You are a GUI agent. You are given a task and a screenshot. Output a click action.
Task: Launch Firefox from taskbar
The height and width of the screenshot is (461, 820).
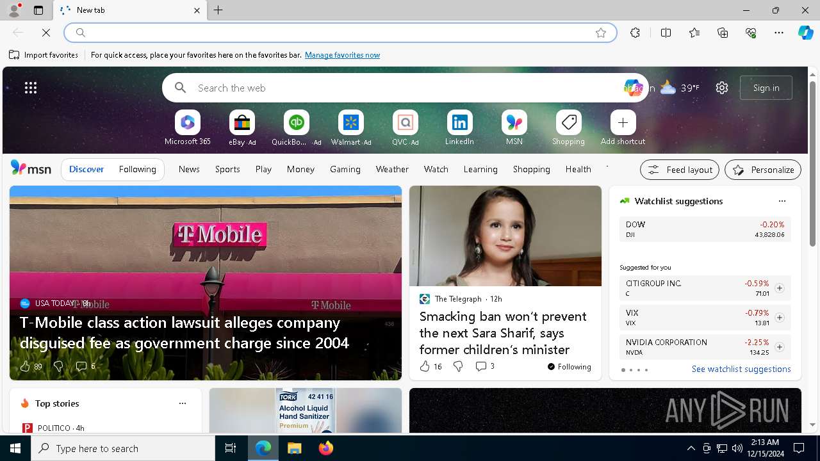click(x=325, y=448)
